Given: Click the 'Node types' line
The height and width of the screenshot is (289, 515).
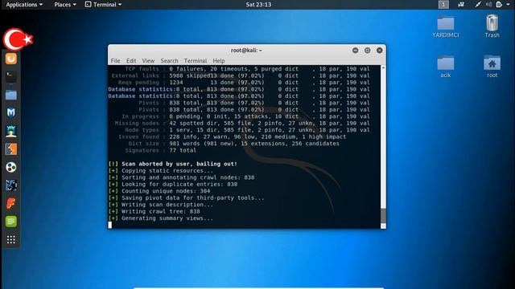Looking at the screenshot, I should [247, 130].
